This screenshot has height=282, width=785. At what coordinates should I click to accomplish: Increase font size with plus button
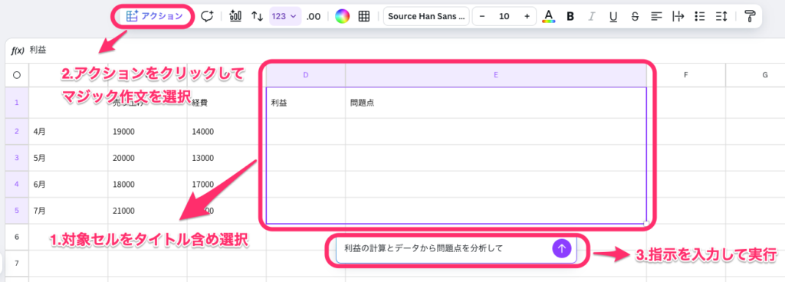pyautogui.click(x=527, y=16)
